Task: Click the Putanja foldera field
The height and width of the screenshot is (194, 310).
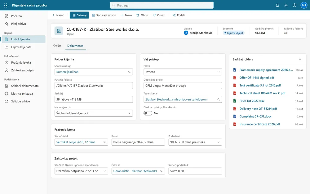Action: [94, 86]
